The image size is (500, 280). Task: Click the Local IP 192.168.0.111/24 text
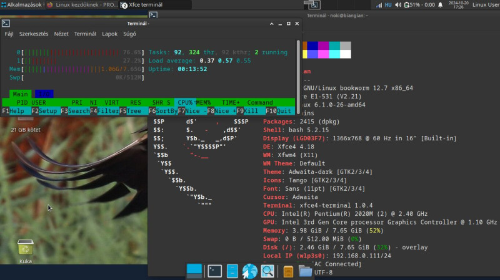point(327,256)
